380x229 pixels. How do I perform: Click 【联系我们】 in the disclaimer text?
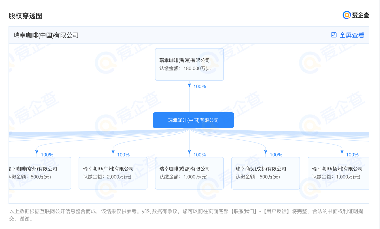click(244, 211)
